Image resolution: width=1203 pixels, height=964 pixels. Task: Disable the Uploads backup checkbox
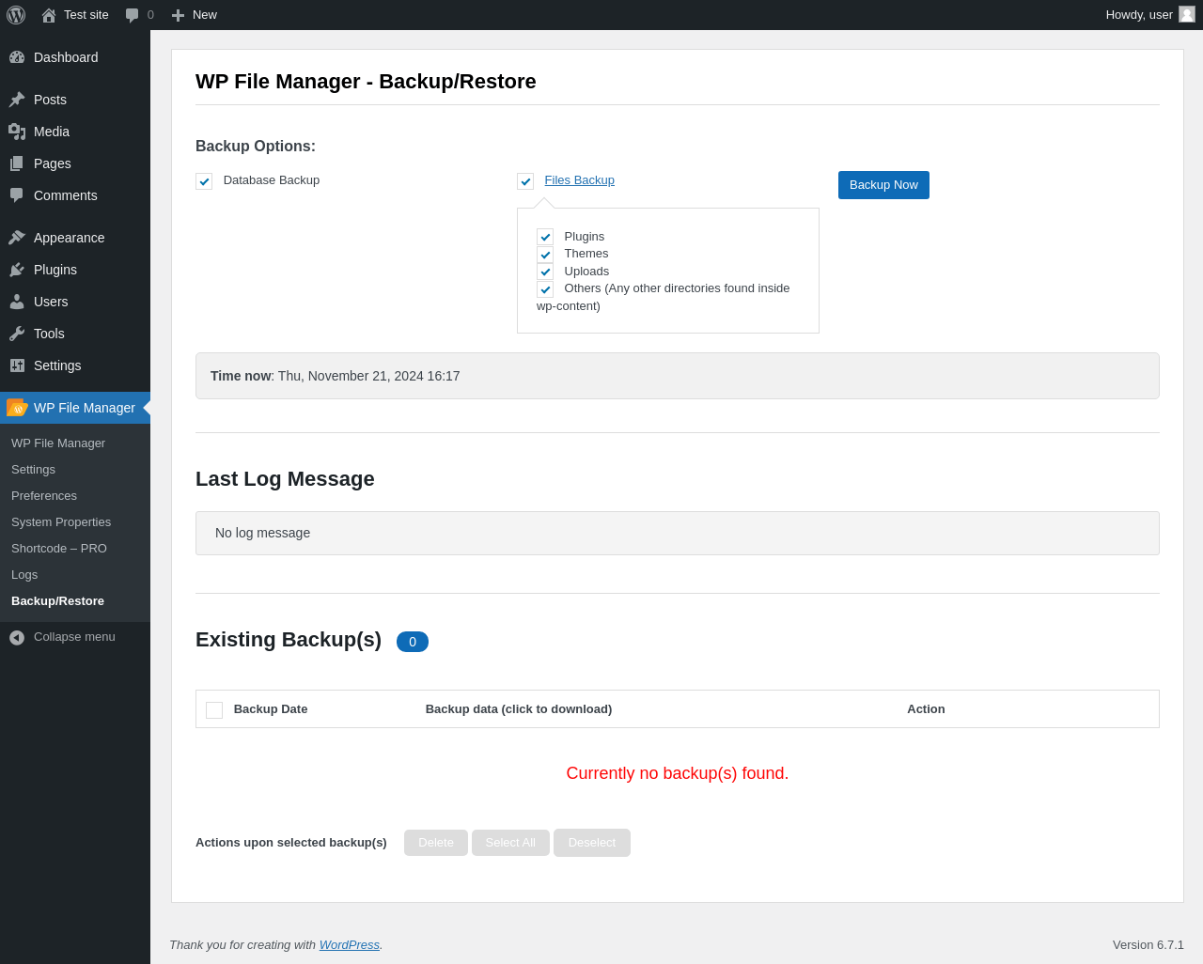pos(545,272)
